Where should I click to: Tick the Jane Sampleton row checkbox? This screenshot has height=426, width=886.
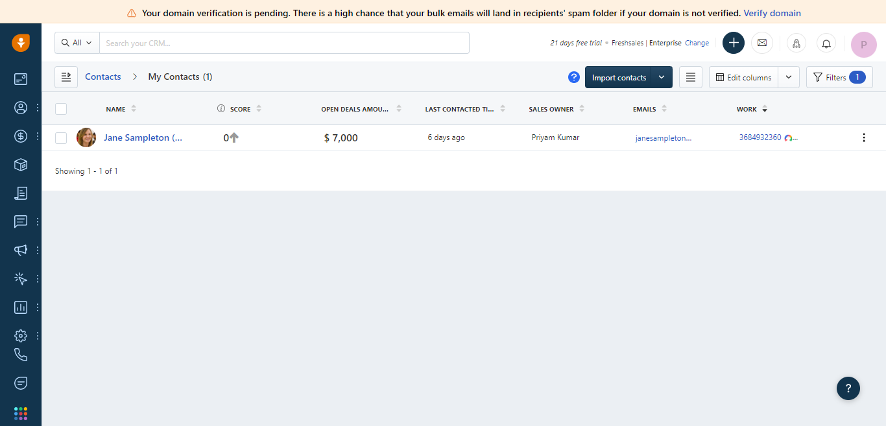pos(61,137)
